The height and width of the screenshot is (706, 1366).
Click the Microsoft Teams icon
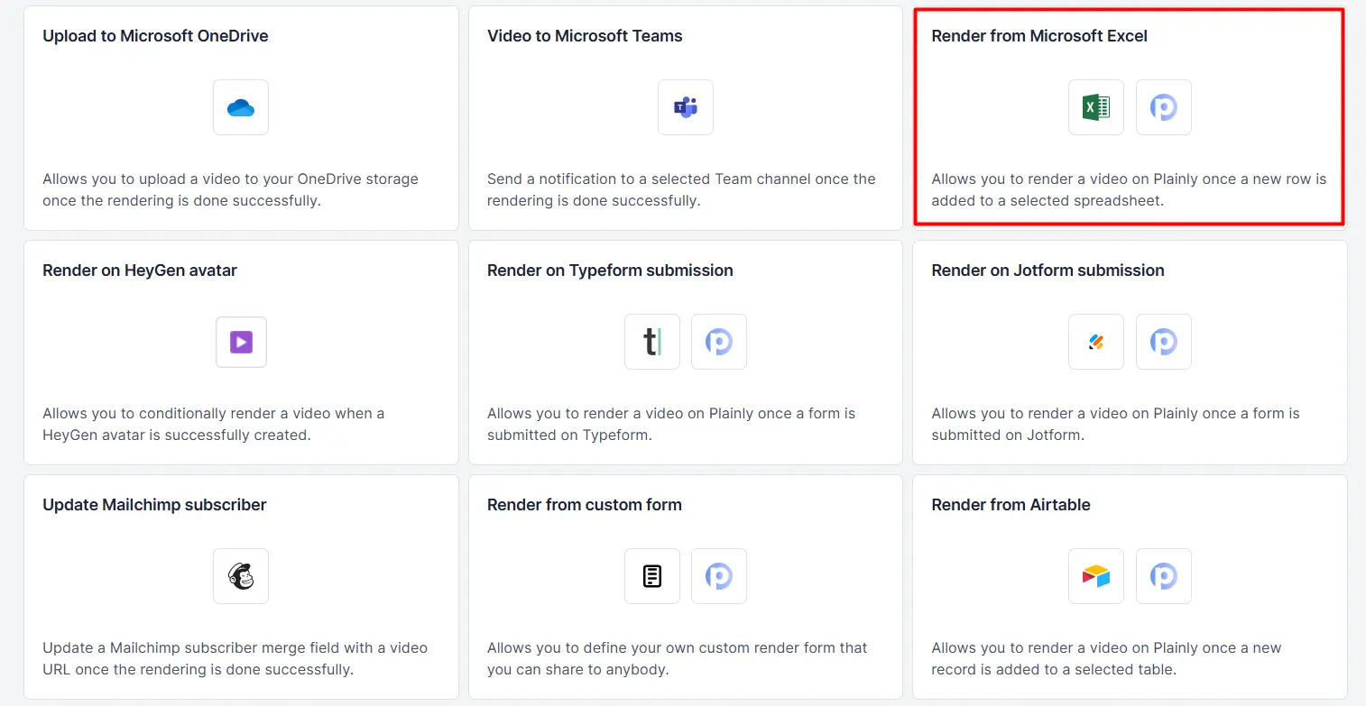(686, 107)
